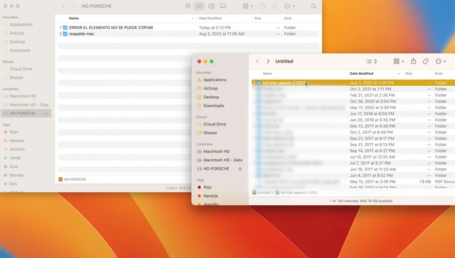Sort by Date Modified in HD PORSCHE window
Screen dimensions: 455x258
coord(210,18)
